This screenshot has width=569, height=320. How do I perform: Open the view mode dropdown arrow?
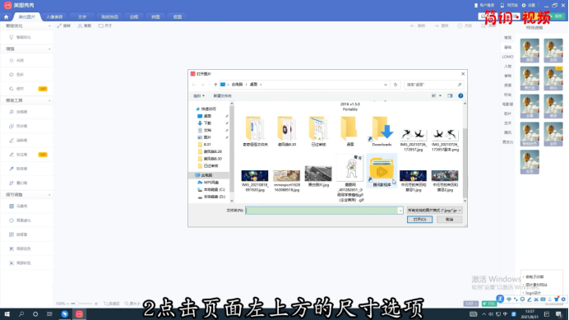pyautogui.click(x=440, y=96)
